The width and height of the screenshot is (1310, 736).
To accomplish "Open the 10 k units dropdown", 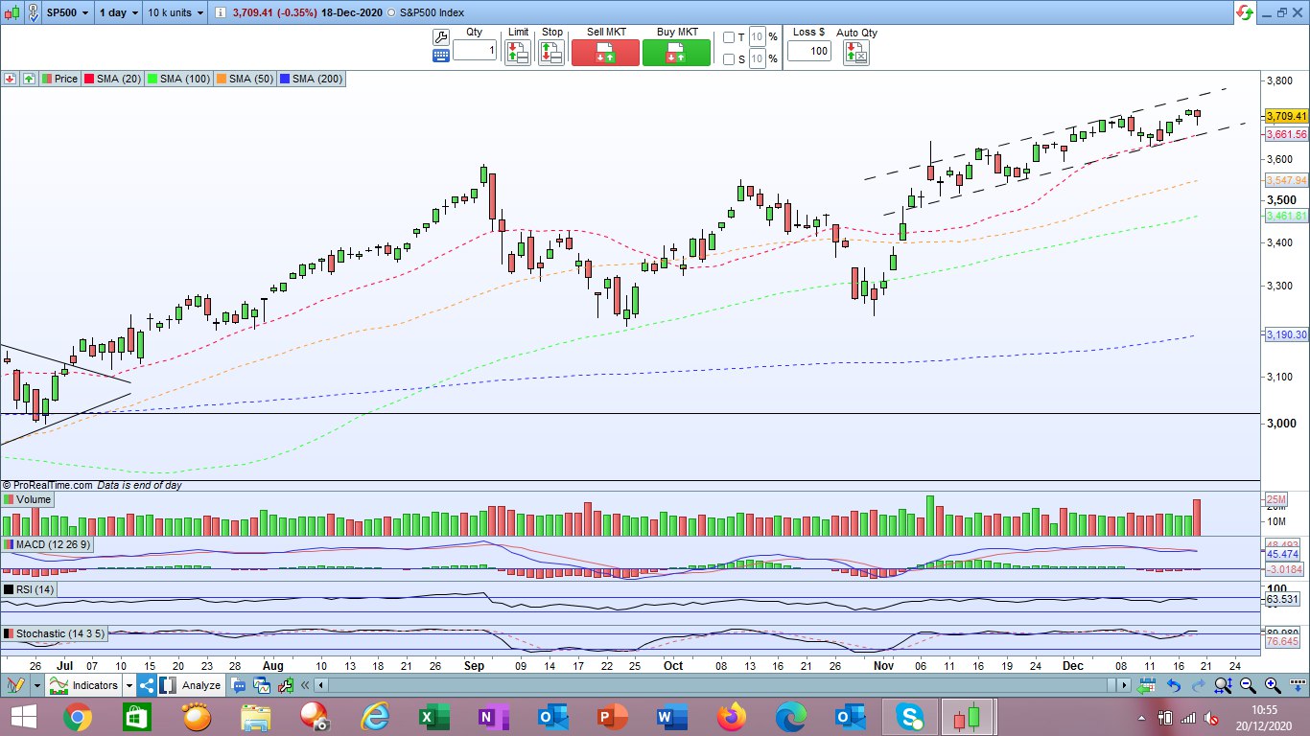I will point(176,14).
